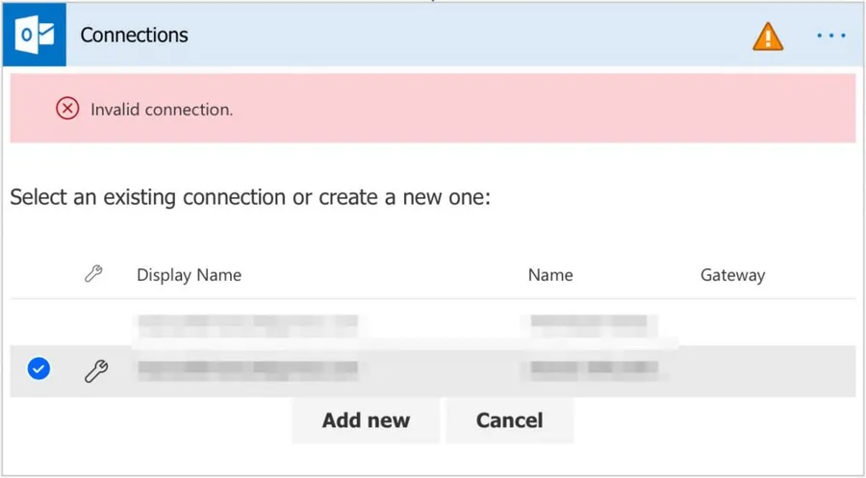Click the 'Select an existing connection' prompt text

pos(250,199)
